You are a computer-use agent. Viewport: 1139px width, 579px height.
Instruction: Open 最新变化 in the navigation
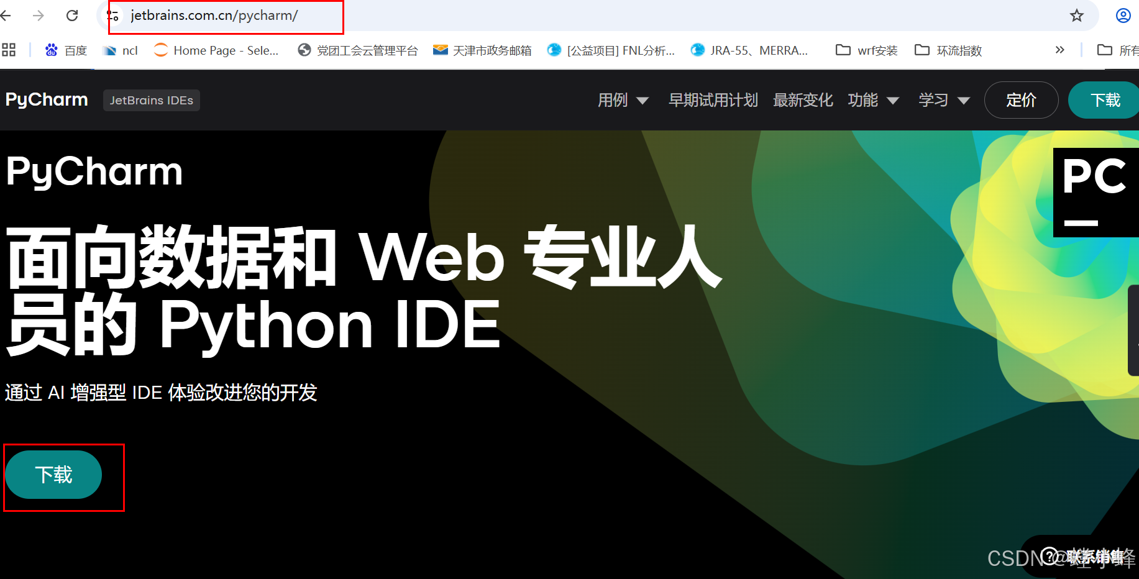pyautogui.click(x=803, y=100)
